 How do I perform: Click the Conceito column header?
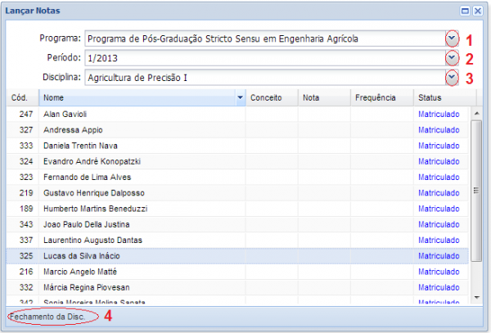point(271,97)
